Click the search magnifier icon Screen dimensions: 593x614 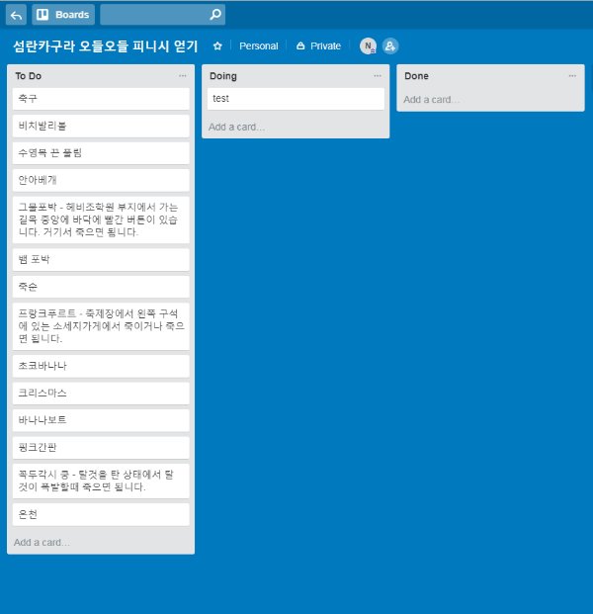(215, 15)
